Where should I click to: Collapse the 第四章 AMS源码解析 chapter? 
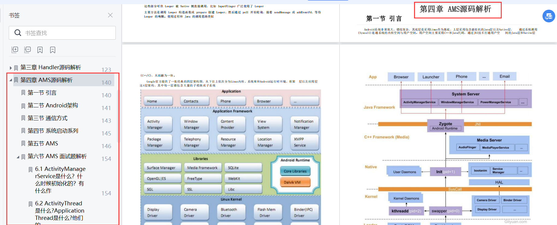(x=11, y=80)
